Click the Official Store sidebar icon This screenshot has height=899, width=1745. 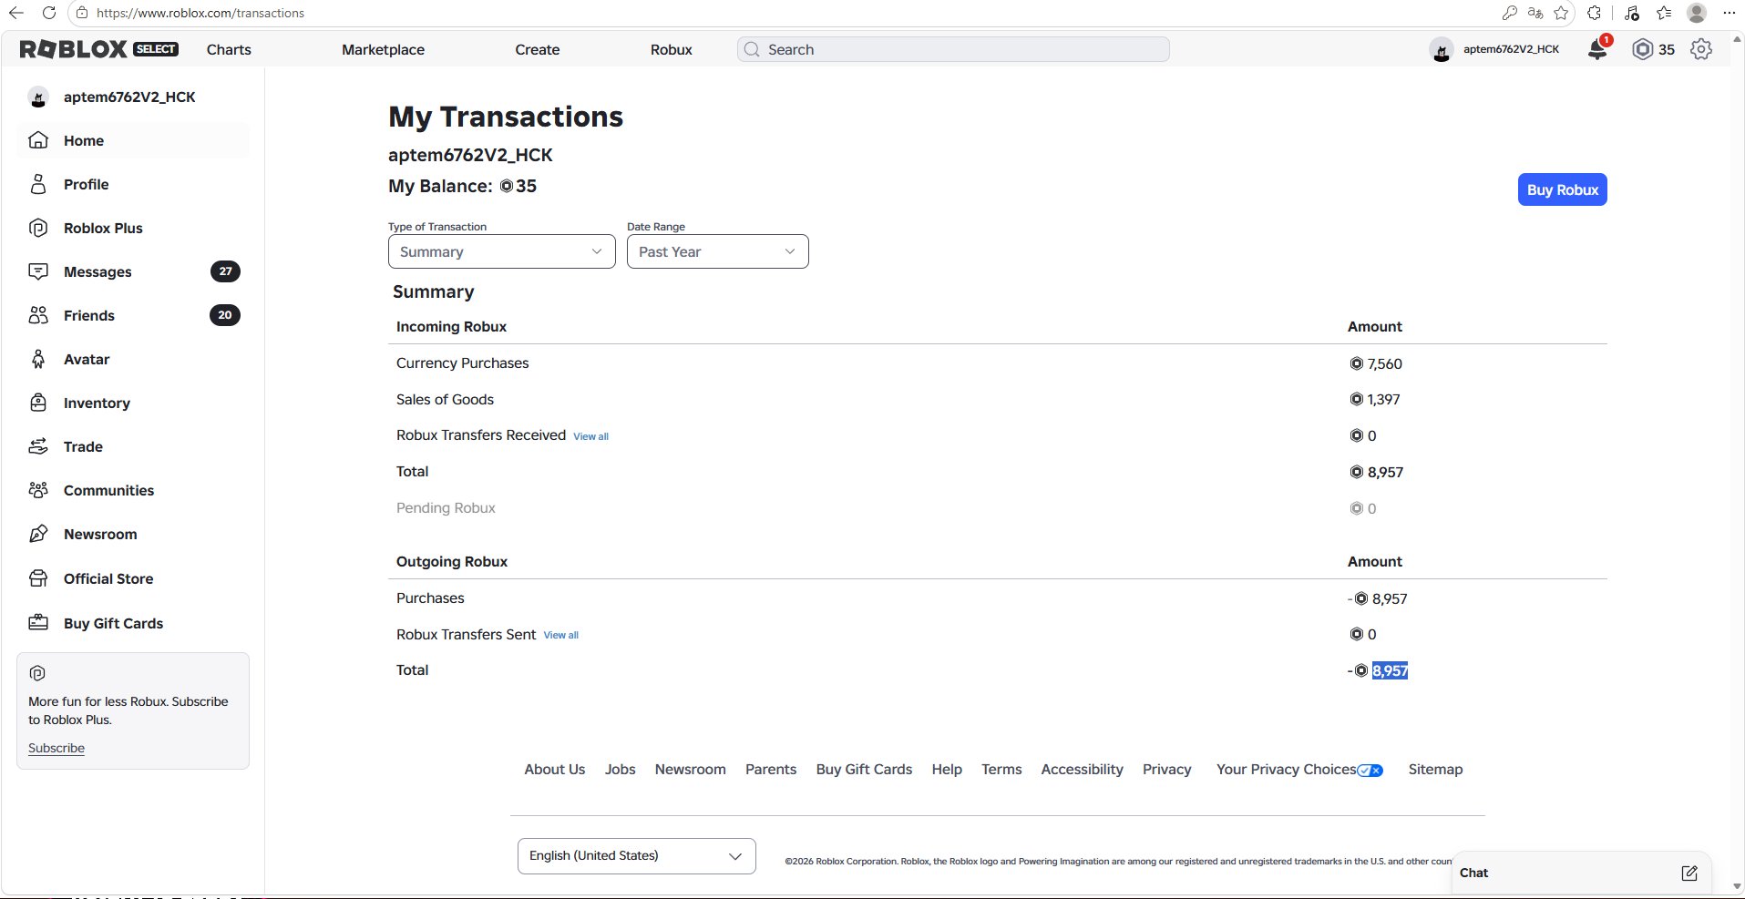coord(38,578)
